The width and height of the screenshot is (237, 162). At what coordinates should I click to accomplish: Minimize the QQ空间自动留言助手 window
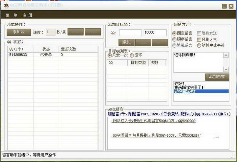coord(224,6)
